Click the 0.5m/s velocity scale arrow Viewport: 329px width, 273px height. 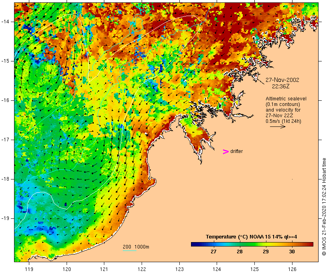278,126
